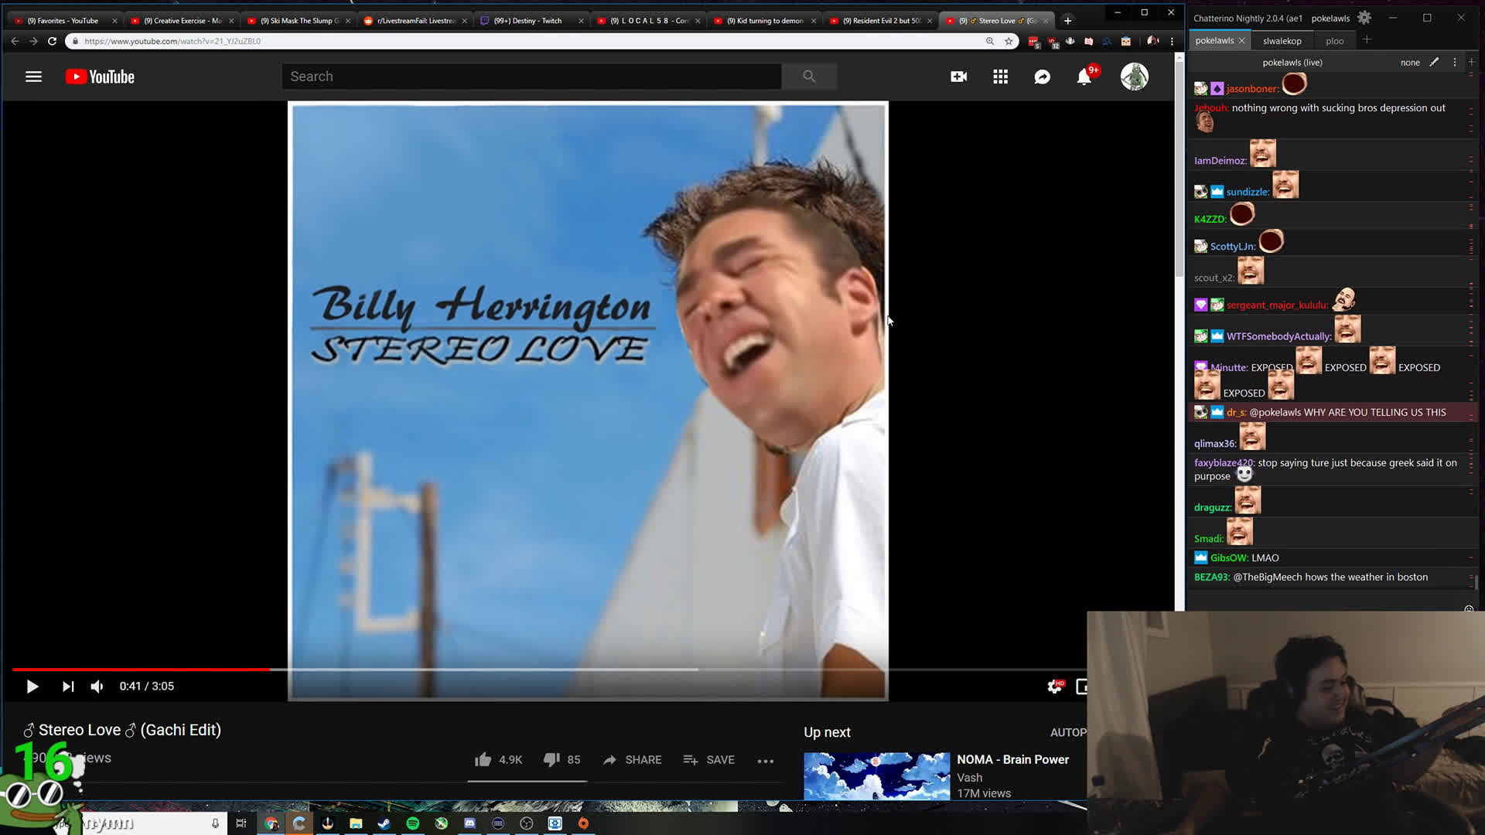This screenshot has height=835, width=1485.
Task: Open the create video camera icon
Action: pyautogui.click(x=958, y=77)
